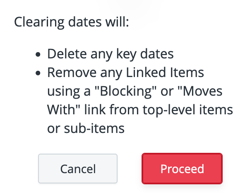Click the bullet dot before "Delete any key dates"
The image size is (250, 193).
pos(38,54)
